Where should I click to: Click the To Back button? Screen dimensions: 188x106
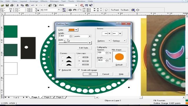pos(125,10)
